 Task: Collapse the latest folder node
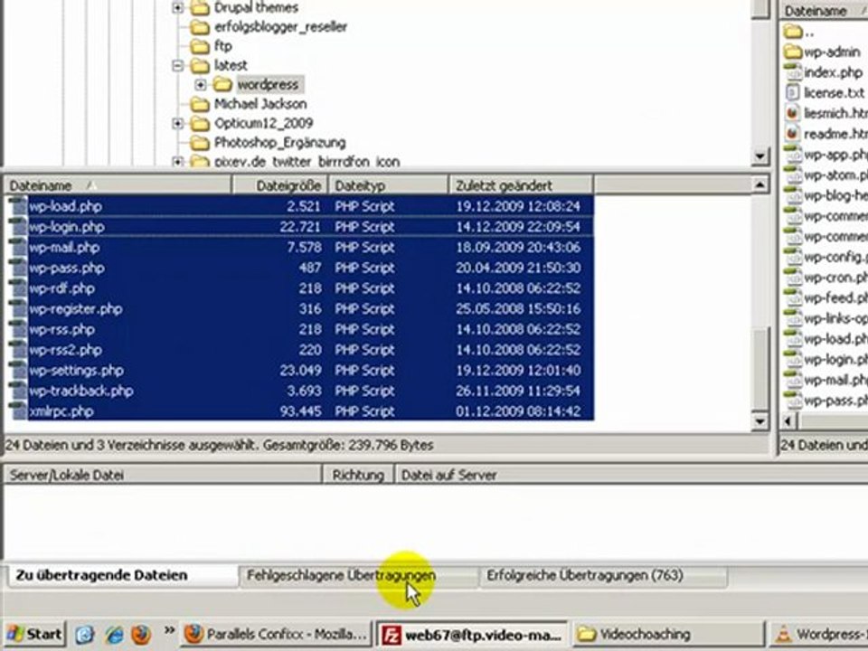[178, 65]
